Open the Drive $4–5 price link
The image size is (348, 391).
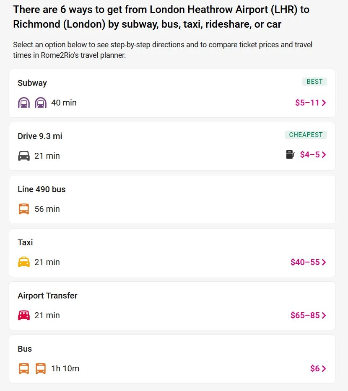coord(310,155)
